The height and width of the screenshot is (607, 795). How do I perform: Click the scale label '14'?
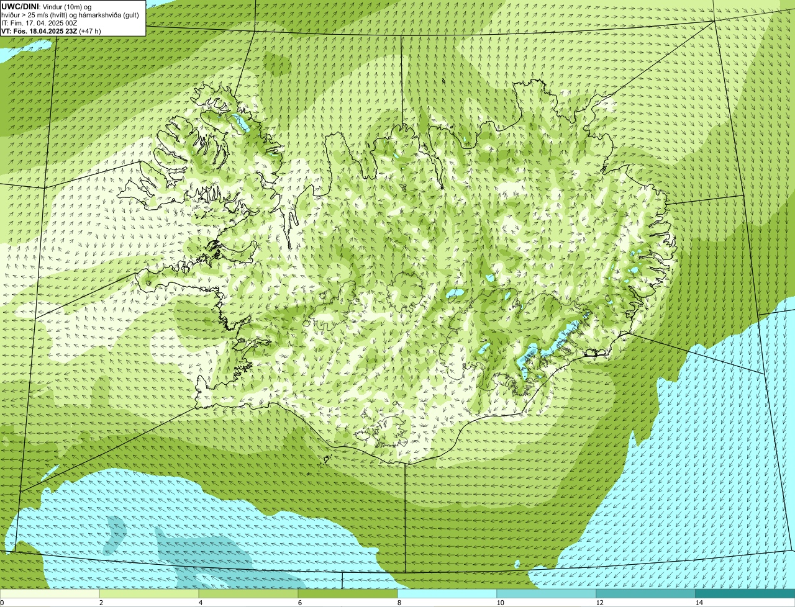click(x=699, y=603)
